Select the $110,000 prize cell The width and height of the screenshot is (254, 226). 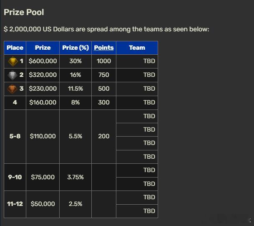[43, 137]
